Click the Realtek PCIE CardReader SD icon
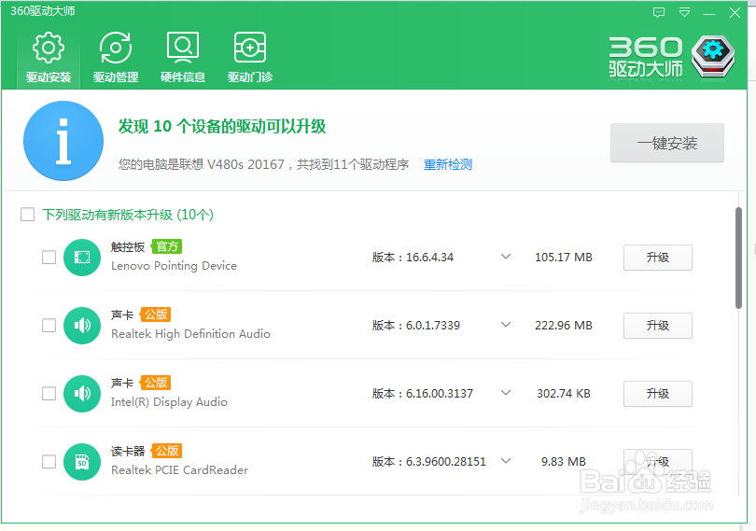The width and height of the screenshot is (756, 531). click(82, 462)
